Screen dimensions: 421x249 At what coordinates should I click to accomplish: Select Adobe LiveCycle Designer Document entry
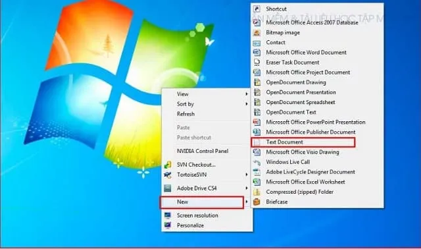click(x=317, y=172)
